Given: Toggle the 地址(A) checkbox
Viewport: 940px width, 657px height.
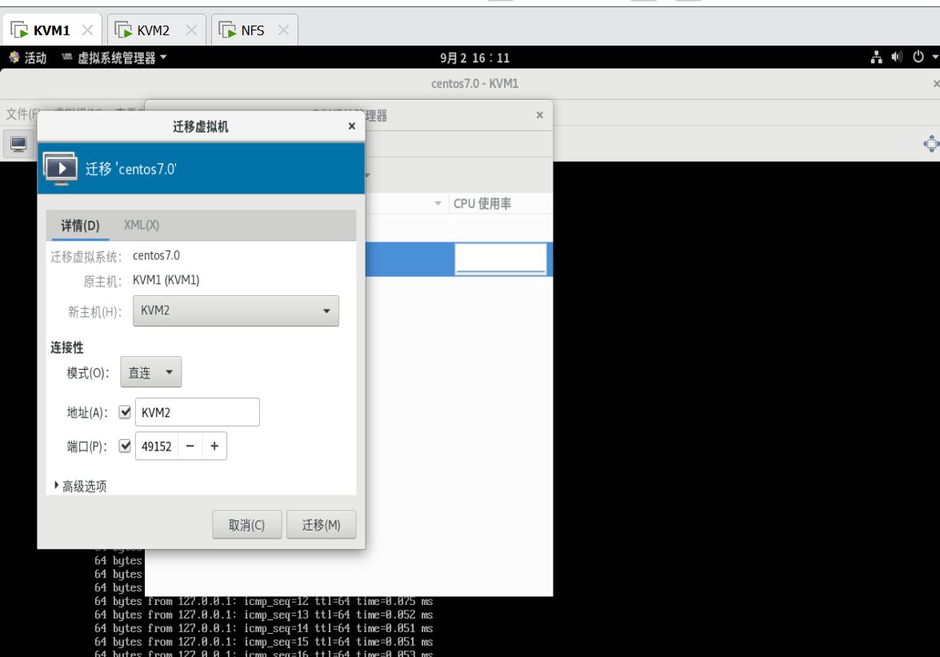Looking at the screenshot, I should (125, 412).
